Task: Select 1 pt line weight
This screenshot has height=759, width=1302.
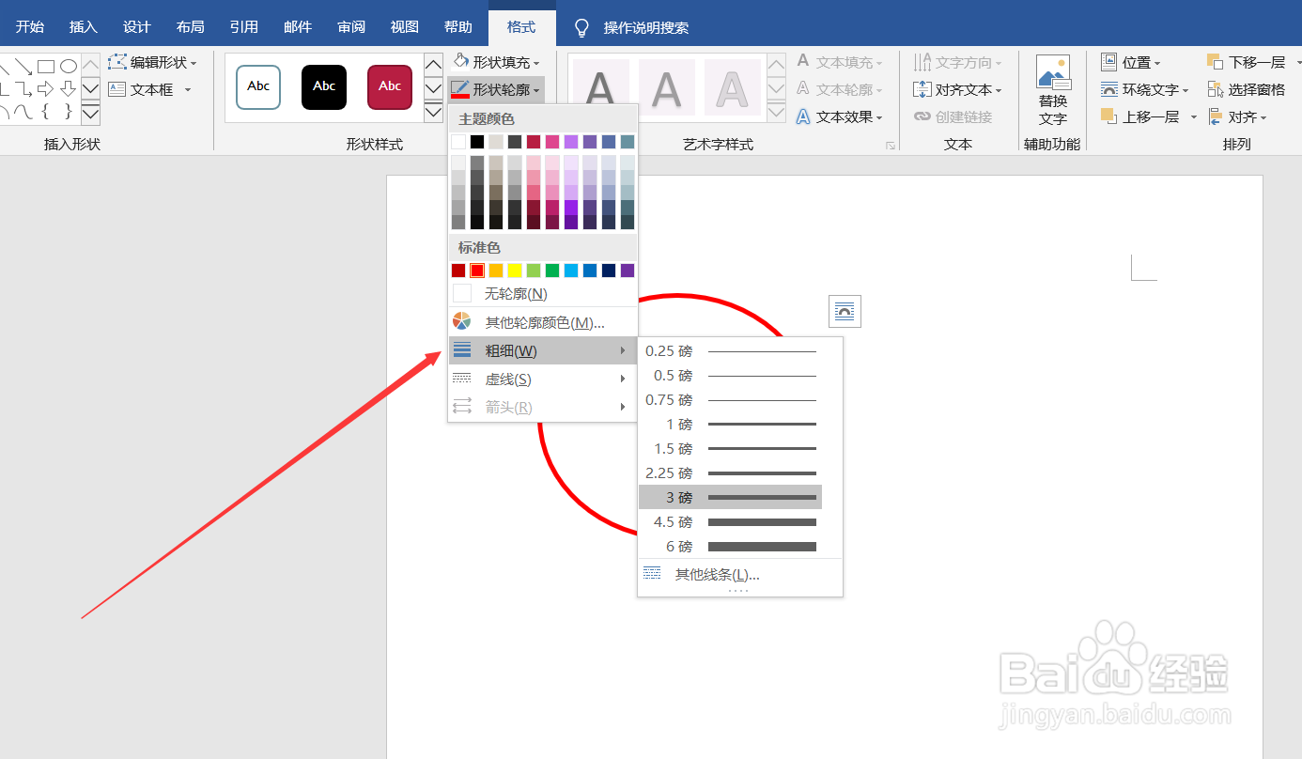Action: (730, 425)
